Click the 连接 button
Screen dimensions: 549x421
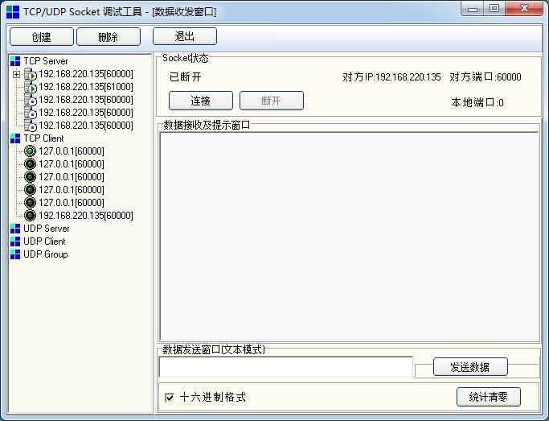(x=201, y=101)
